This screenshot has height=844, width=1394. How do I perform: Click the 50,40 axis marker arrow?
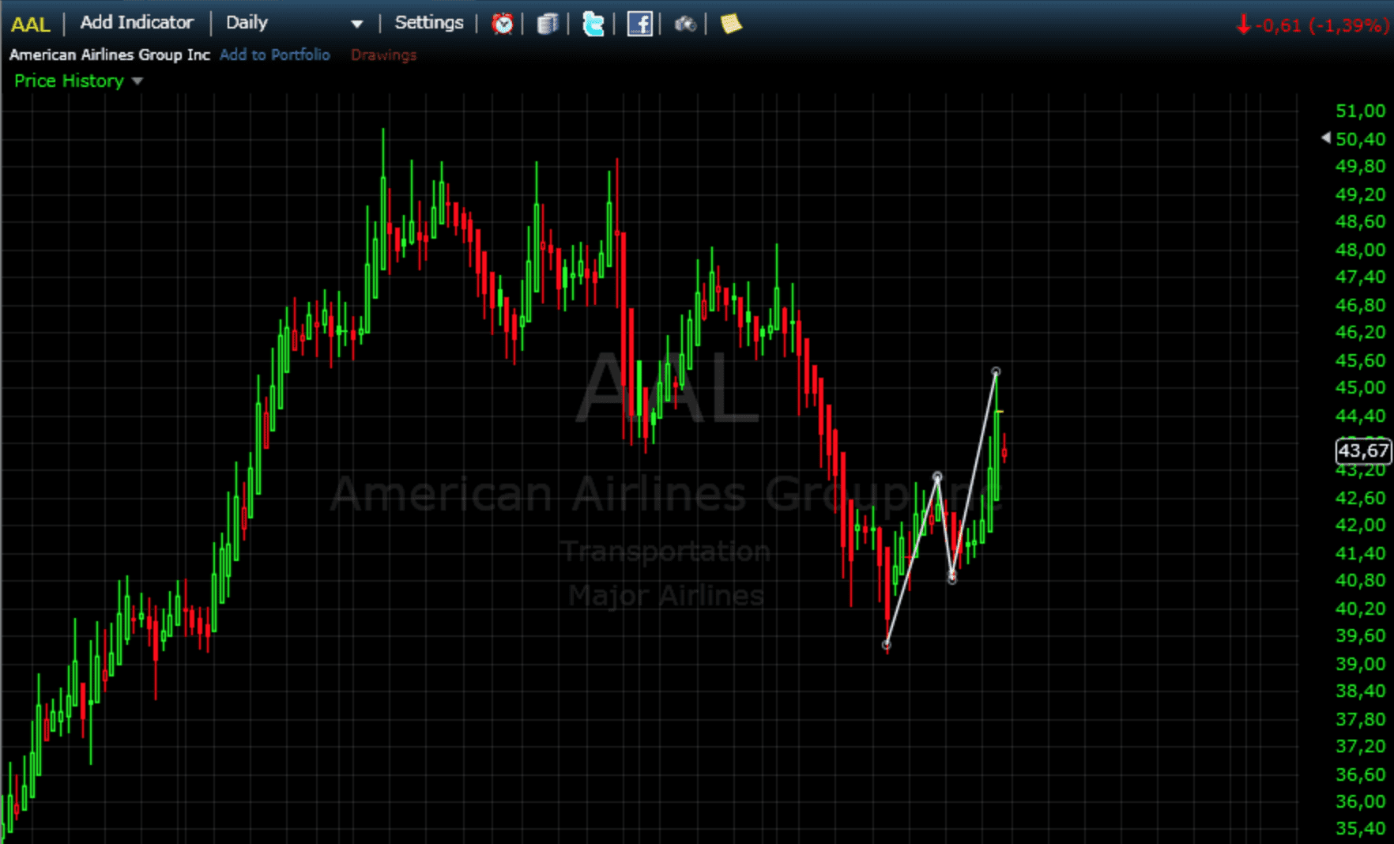coord(1326,138)
